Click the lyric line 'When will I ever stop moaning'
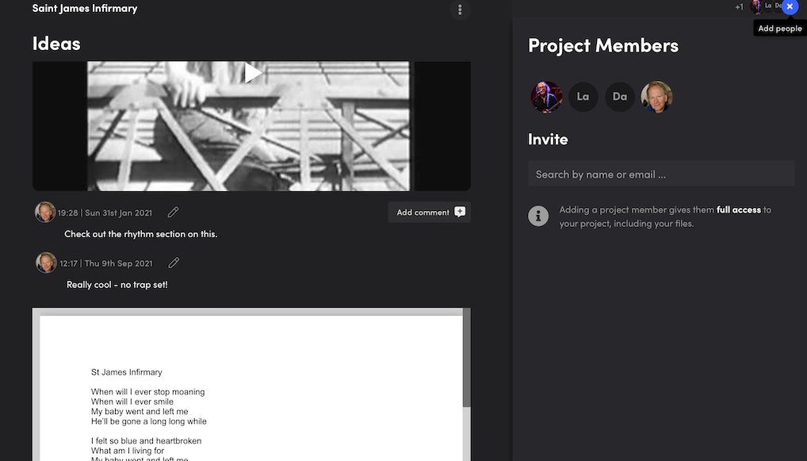Viewport: 807px width, 461px height. pyautogui.click(x=147, y=391)
